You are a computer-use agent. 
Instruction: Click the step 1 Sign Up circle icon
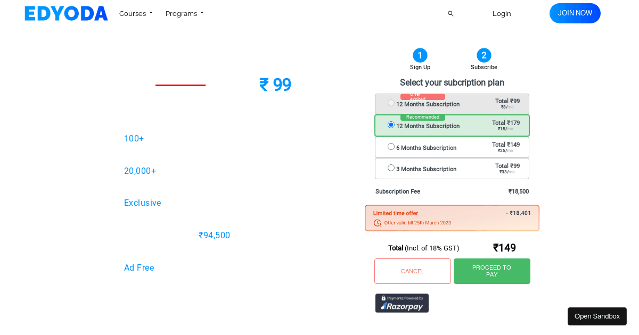click(420, 55)
